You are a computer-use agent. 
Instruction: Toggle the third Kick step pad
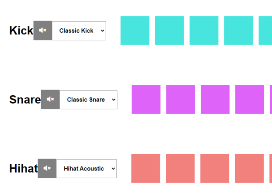pos(204,31)
